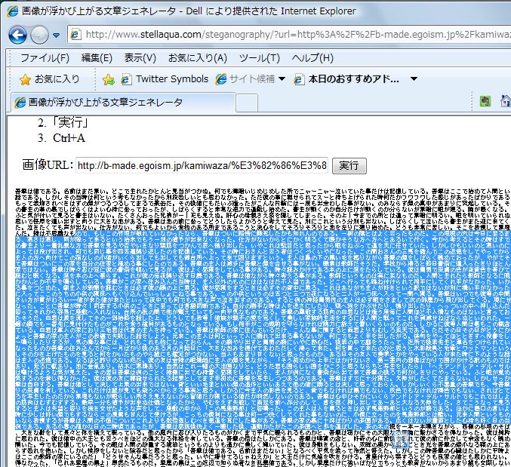511x467 pixels.
Task: Open the Twitter Symbols bookmark
Action: [x=172, y=78]
